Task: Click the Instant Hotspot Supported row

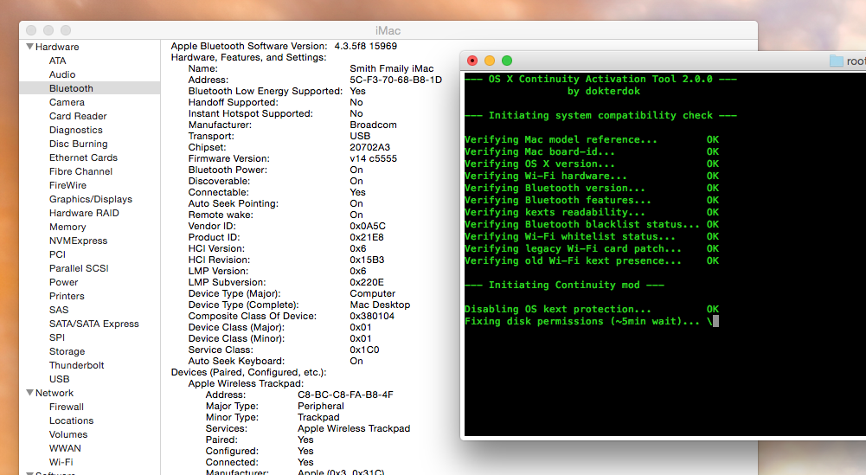Action: pyautogui.click(x=276, y=113)
